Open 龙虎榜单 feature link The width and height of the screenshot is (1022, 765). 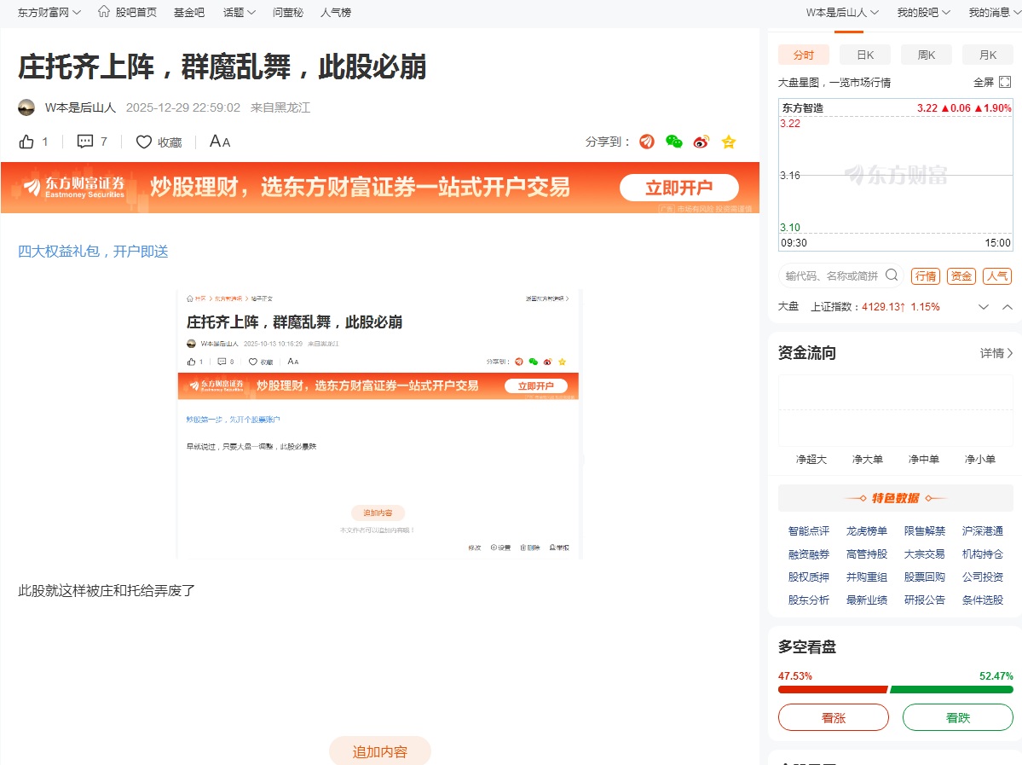pyautogui.click(x=867, y=530)
